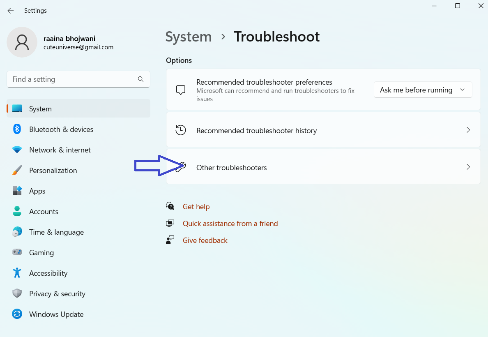Click the back arrow in Settings
The image size is (488, 337).
coord(11,11)
